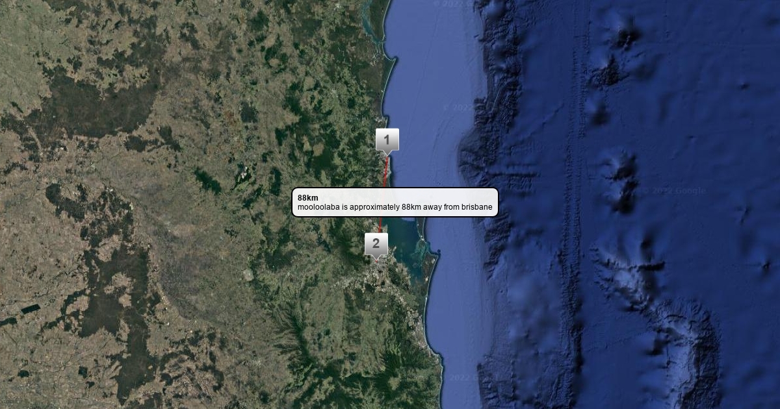
Task: Click the pointed tip under marker 1
Action: [x=387, y=155]
